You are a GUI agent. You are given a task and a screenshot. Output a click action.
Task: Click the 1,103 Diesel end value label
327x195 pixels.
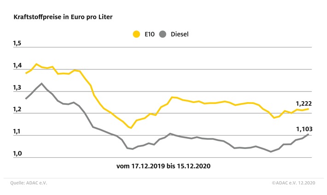[x=304, y=130]
